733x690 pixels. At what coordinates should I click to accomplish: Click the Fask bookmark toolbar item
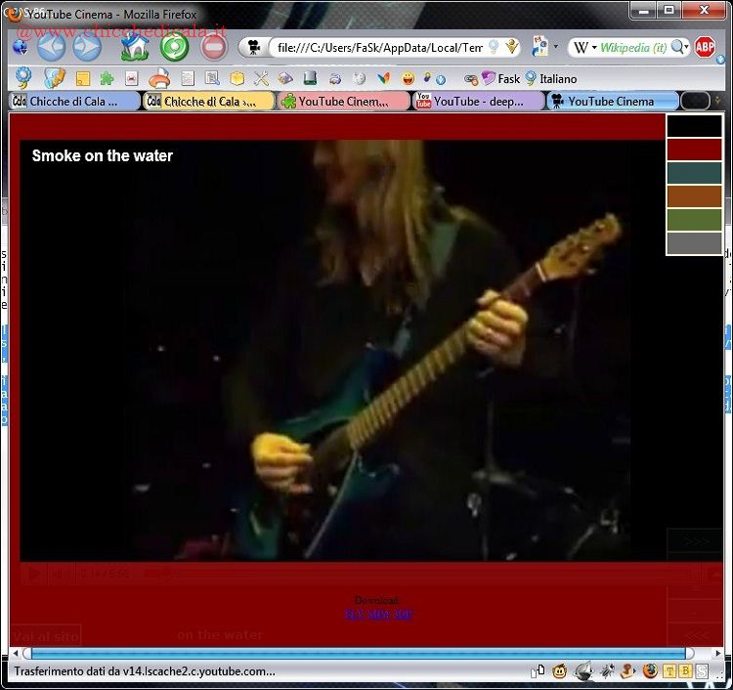pos(500,79)
